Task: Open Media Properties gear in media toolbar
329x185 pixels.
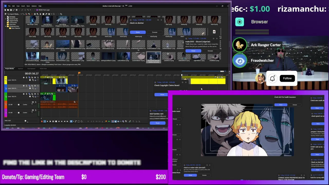Action: point(35,14)
